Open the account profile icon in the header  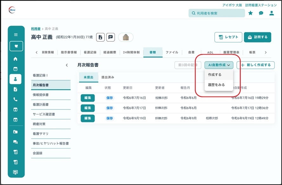click(x=272, y=13)
